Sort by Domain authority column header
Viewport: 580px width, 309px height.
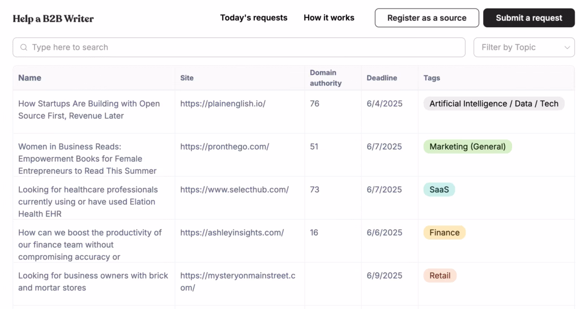pos(325,78)
